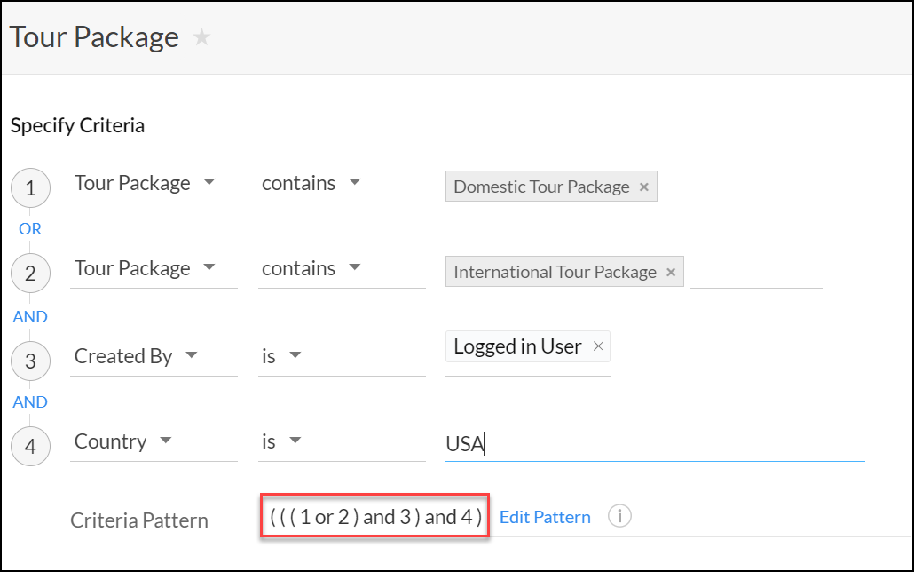Image resolution: width=914 pixels, height=572 pixels.
Task: Remove the Domestic Tour Package tag
Action: 644,187
